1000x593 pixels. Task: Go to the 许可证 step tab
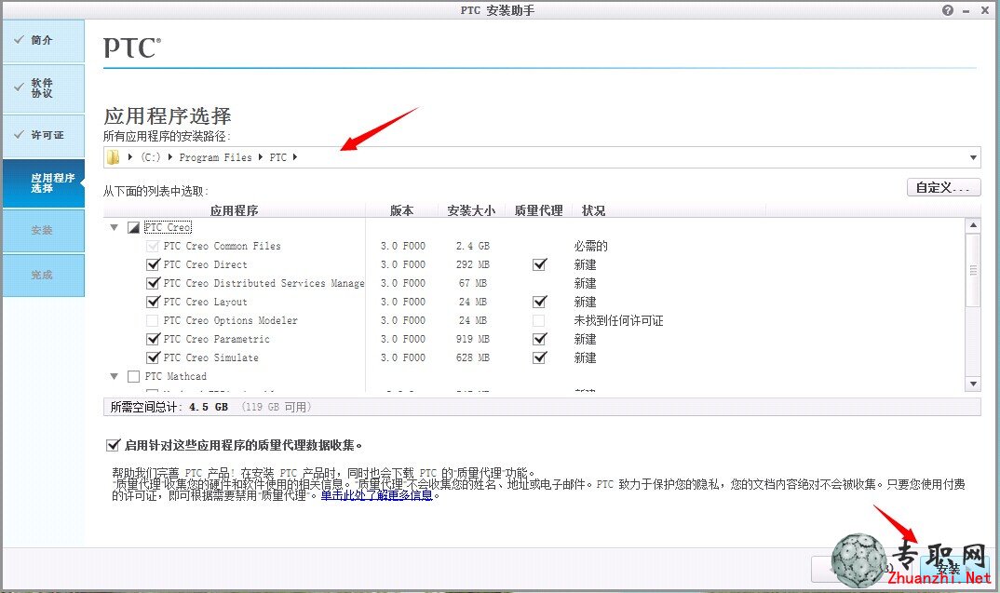(44, 135)
